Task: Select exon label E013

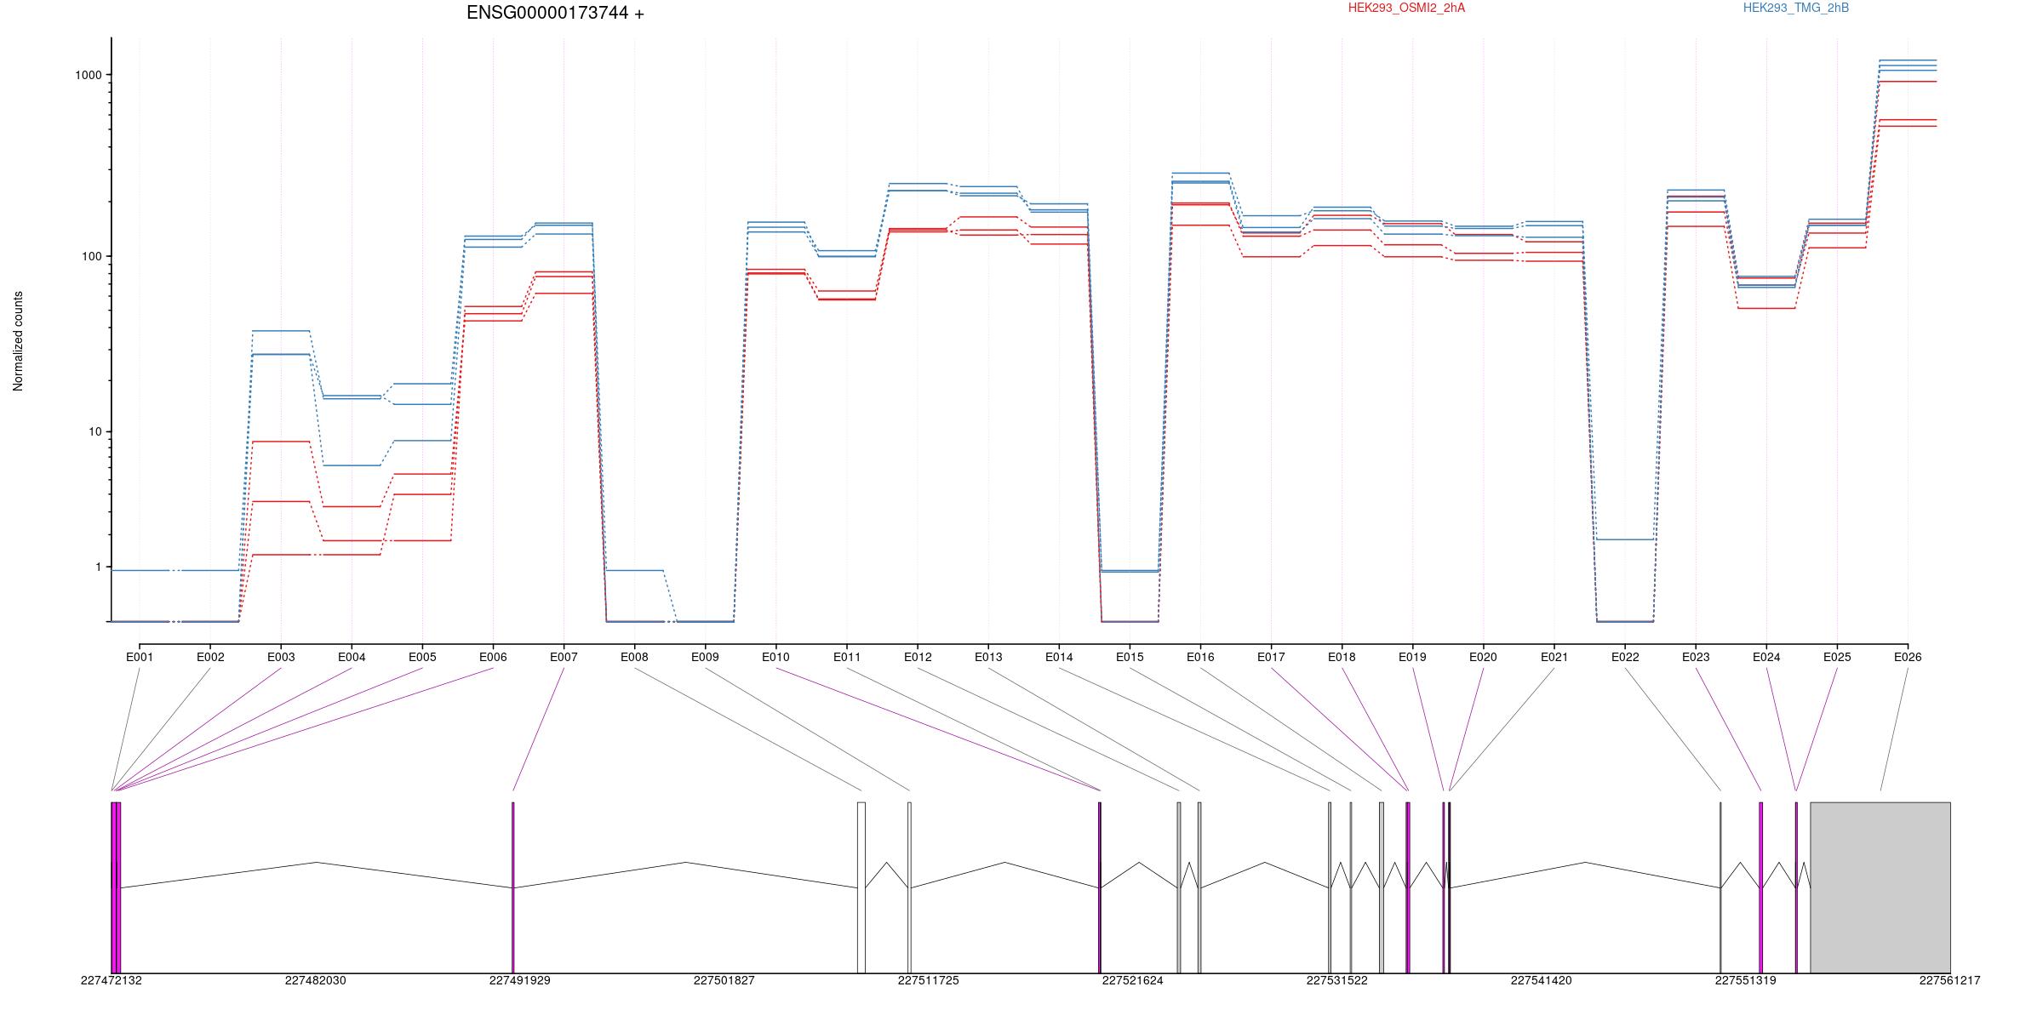Action: pyautogui.click(x=988, y=657)
